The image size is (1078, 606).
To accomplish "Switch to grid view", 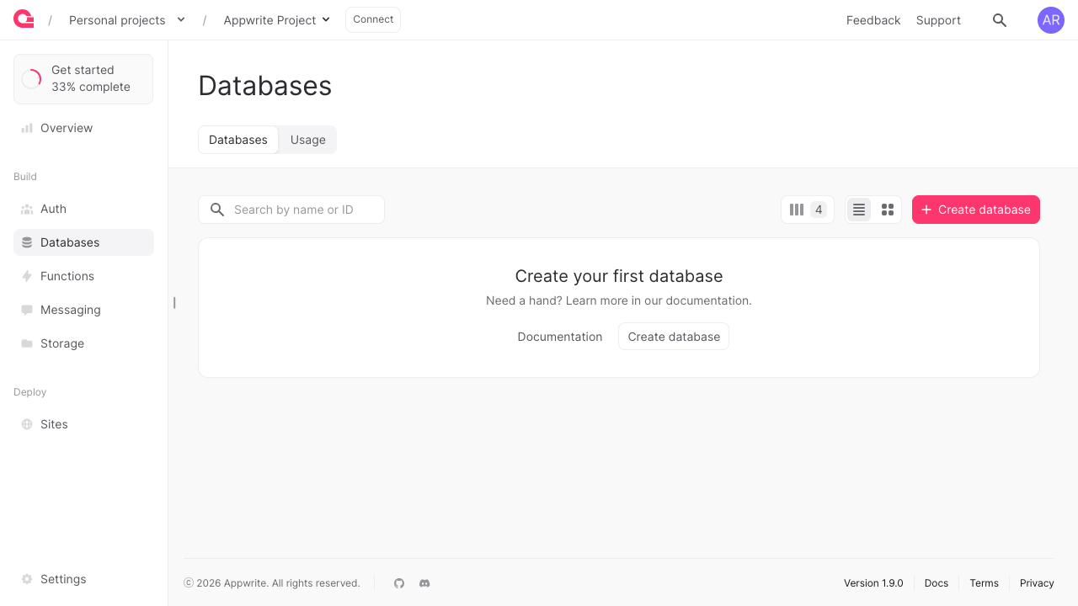I will (x=887, y=210).
